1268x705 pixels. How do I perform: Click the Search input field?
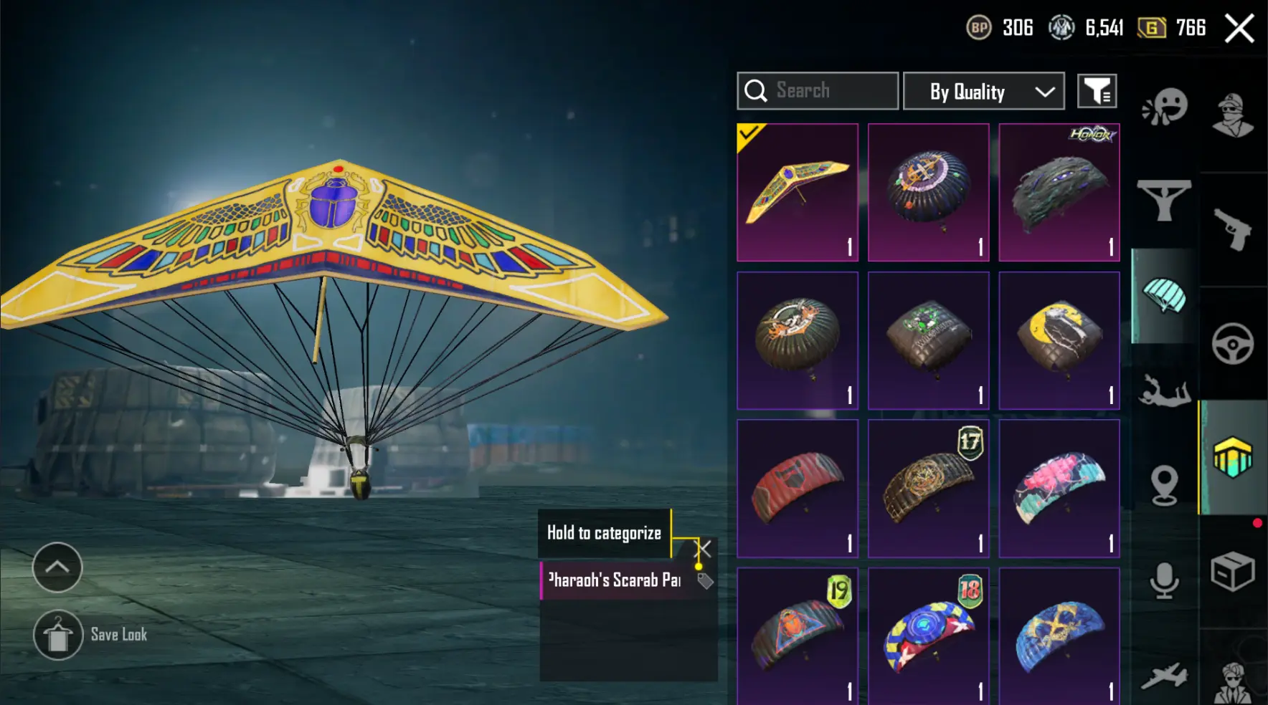coord(818,91)
